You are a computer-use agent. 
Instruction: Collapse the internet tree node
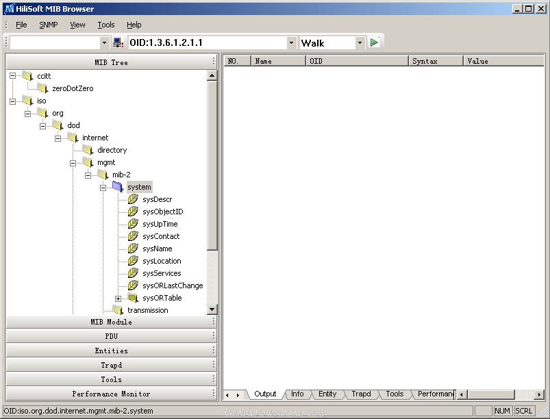(58, 138)
